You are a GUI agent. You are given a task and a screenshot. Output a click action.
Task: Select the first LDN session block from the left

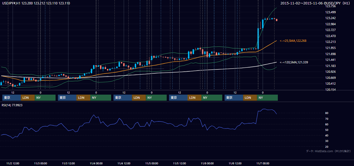pos(28,98)
